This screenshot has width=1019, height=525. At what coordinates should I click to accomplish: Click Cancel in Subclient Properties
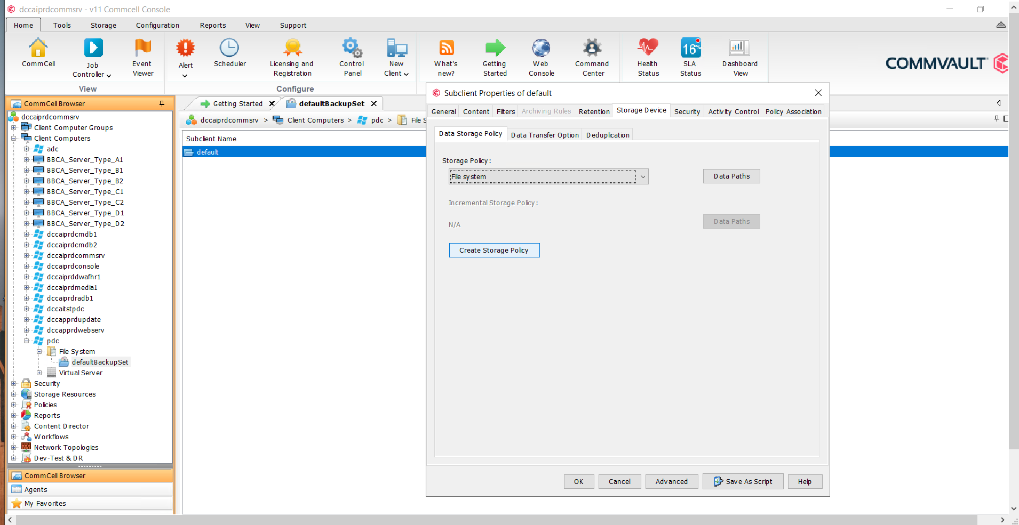click(x=619, y=481)
